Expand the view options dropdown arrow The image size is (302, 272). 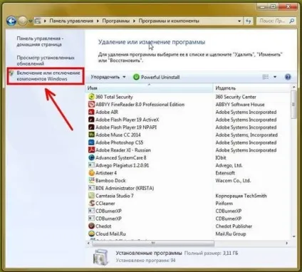pyautogui.click(x=275, y=77)
